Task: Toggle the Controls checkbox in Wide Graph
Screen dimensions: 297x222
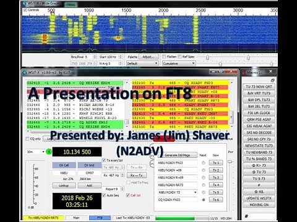Action: (25, 10)
